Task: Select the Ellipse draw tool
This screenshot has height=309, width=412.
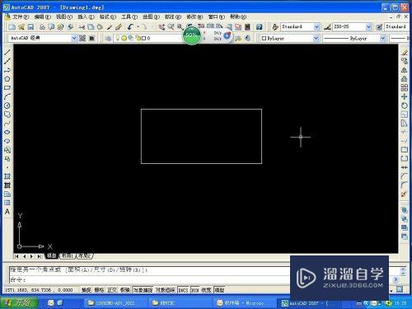Action: pos(7,132)
